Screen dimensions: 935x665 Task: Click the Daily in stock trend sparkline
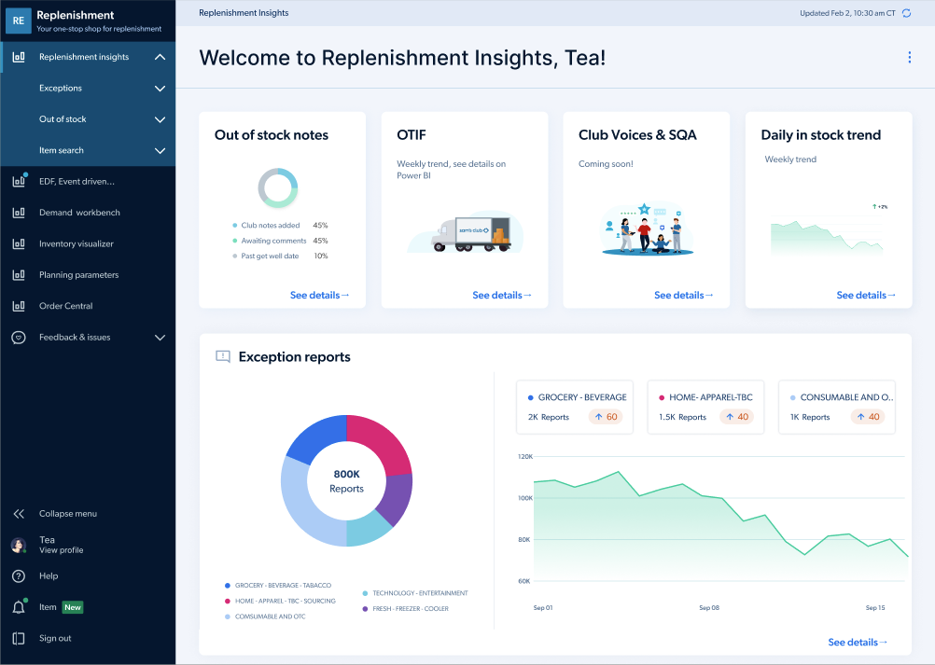tap(827, 237)
